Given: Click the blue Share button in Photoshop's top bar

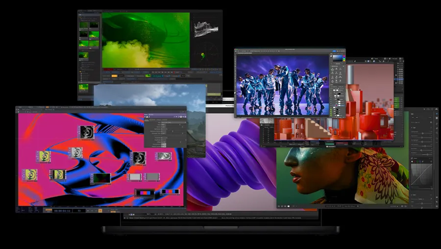Looking at the screenshot, I should (334, 51).
